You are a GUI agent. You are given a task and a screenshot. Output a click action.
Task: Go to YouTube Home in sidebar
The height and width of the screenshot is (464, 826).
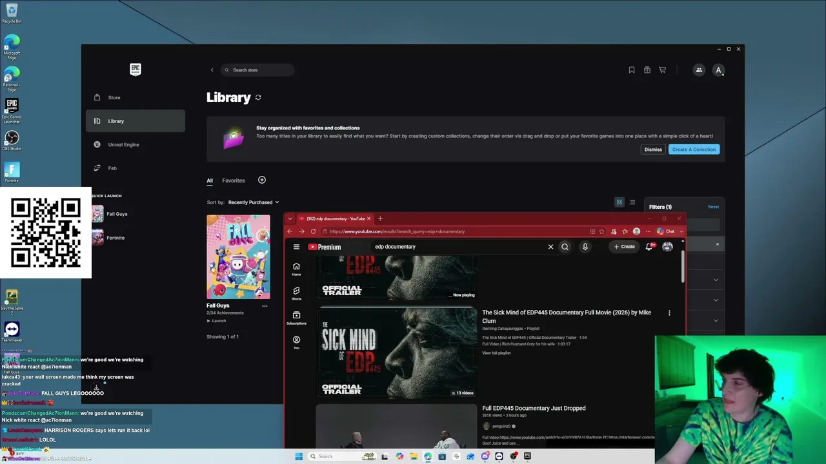[296, 269]
